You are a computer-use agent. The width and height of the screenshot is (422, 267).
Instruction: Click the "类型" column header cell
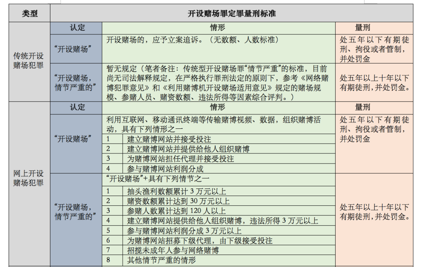[30, 13]
